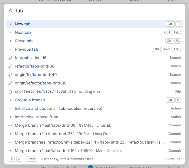Click chevron icon beside Create a branch
Viewport: 189px width, 168px height.
[x=10, y=100]
